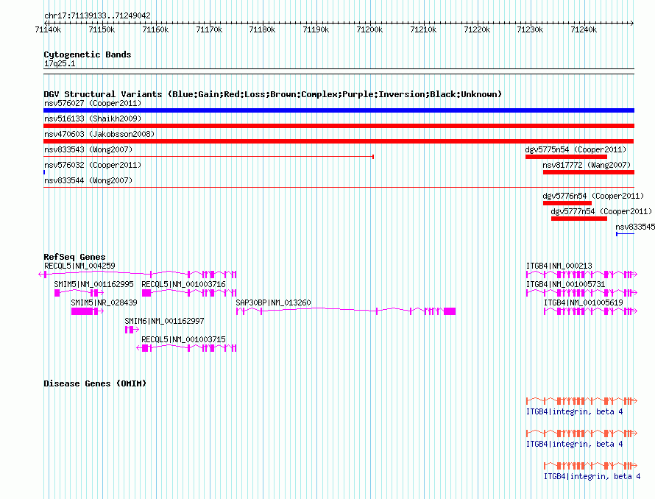Open ITGB4|NM_000213 gene label
Screen dimensions: 655x499
point(559,266)
